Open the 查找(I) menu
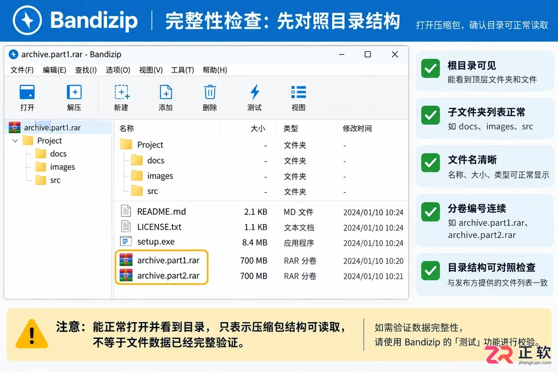This screenshot has height=372, width=558. [86, 70]
